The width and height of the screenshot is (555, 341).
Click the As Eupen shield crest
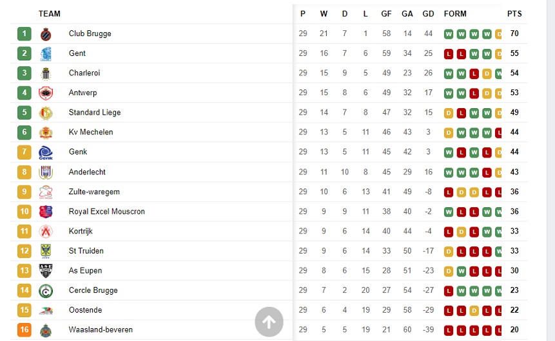point(46,271)
